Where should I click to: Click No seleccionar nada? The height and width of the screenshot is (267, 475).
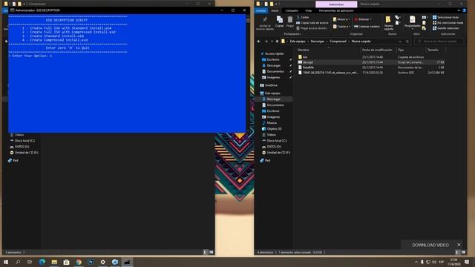click(x=448, y=23)
